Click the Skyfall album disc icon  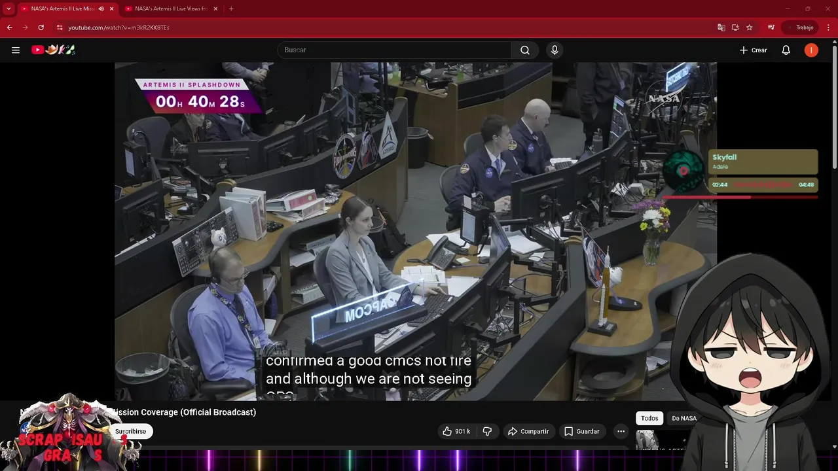(x=683, y=171)
